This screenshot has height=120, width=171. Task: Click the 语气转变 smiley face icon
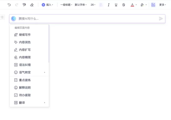[16, 72]
